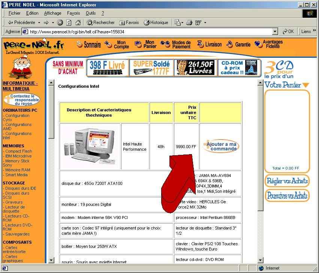
Task: Open Memory Stick Sony sidebar link
Action: click(16, 163)
